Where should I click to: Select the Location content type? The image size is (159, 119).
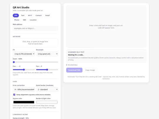[x=33, y=20]
